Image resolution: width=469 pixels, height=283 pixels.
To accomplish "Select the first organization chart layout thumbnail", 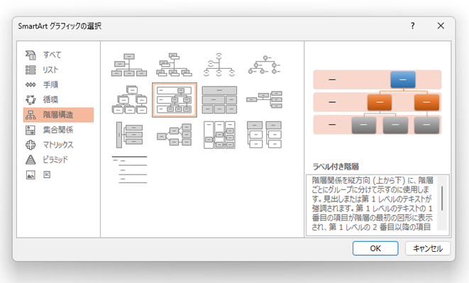I will coord(129,65).
